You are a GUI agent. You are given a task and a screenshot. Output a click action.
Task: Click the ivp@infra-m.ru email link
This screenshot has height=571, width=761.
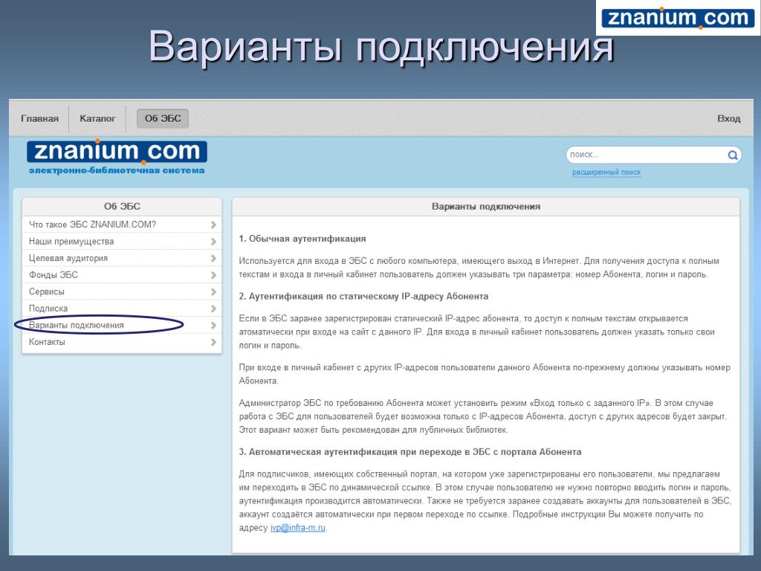pyautogui.click(x=298, y=528)
